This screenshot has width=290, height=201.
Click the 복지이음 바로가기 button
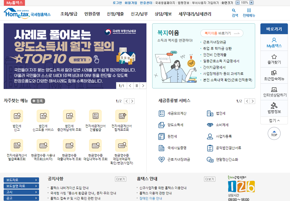pyautogui.click(x=222, y=33)
